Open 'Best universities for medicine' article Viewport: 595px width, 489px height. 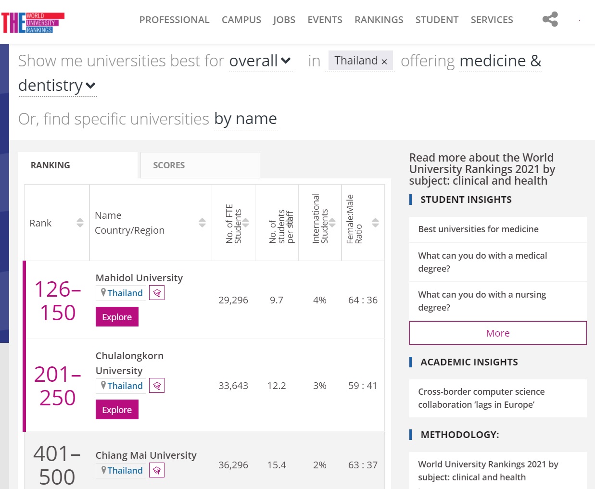click(x=478, y=229)
